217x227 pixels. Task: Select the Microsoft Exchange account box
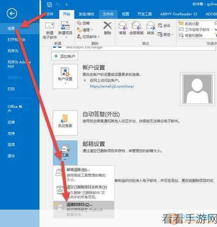click(134, 48)
